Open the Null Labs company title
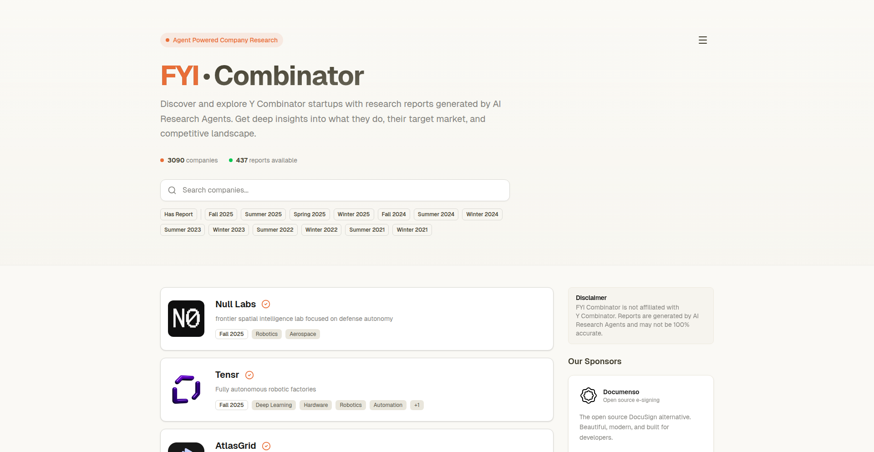 point(235,304)
